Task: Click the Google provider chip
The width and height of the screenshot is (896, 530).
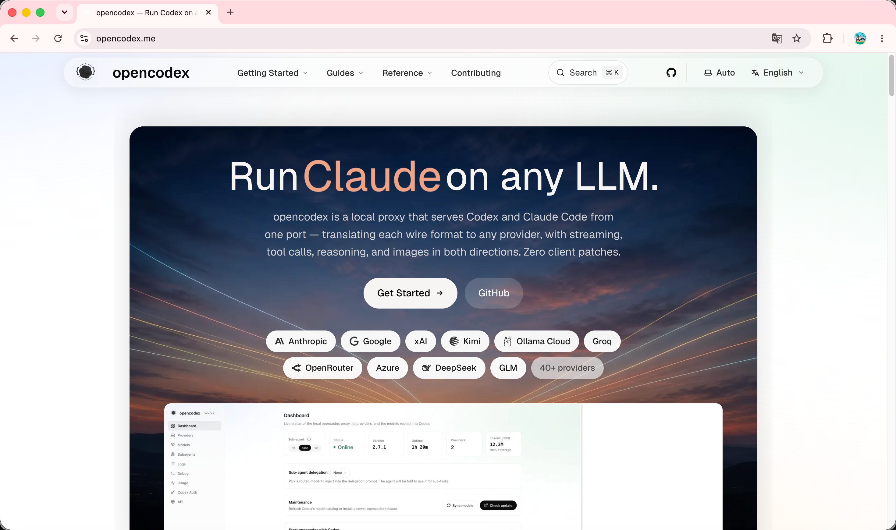Action: 371,341
